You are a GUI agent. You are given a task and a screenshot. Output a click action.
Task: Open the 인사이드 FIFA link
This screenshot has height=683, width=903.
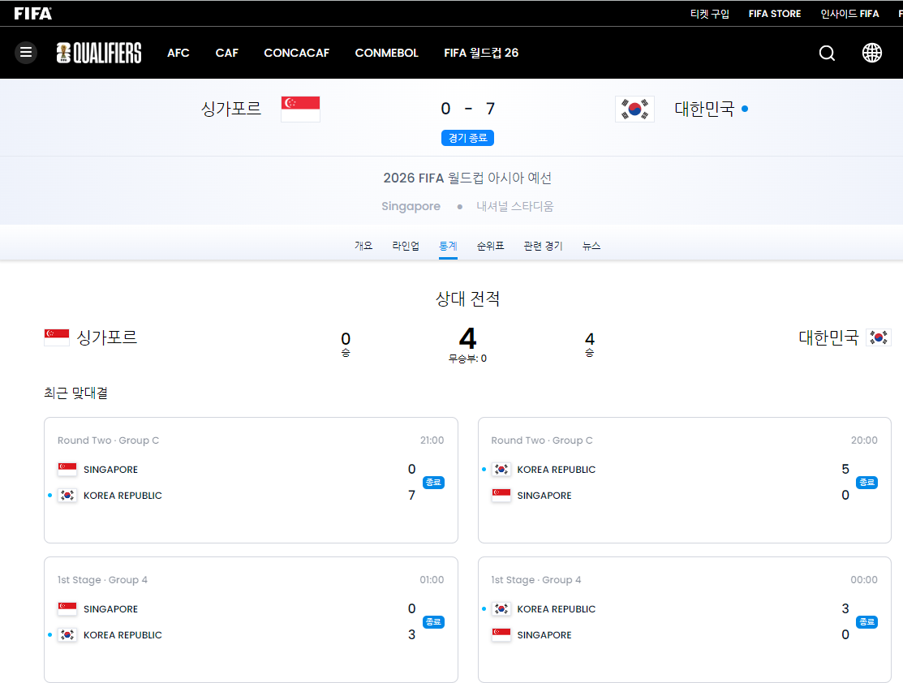[x=849, y=13]
